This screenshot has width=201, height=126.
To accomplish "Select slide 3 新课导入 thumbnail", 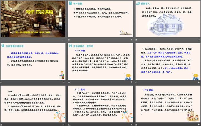I will coord(168,19).
